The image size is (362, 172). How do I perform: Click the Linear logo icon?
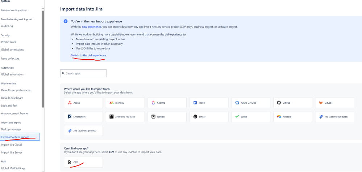pyautogui.click(x=195, y=117)
